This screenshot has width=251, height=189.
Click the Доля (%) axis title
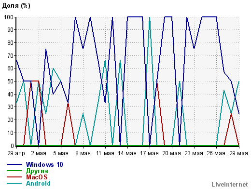(x=16, y=6)
